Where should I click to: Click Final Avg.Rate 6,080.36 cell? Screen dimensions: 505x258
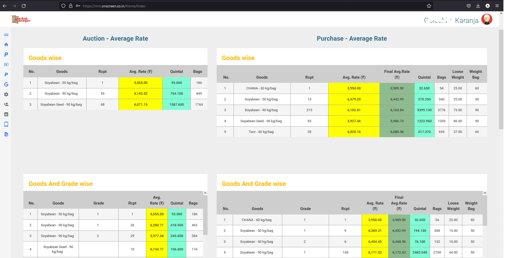(397, 132)
